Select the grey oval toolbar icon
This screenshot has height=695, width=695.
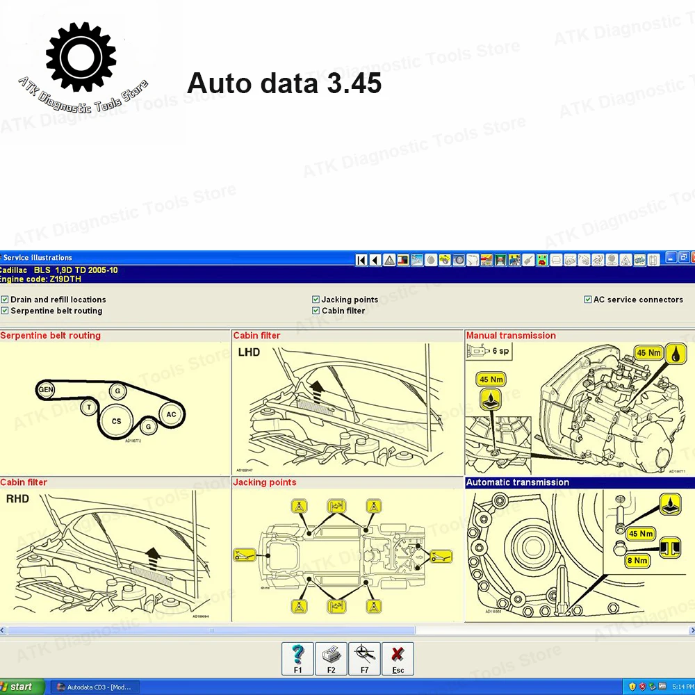point(431,260)
